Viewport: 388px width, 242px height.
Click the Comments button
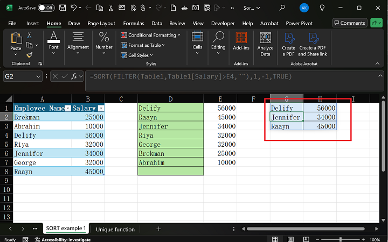pos(349,23)
